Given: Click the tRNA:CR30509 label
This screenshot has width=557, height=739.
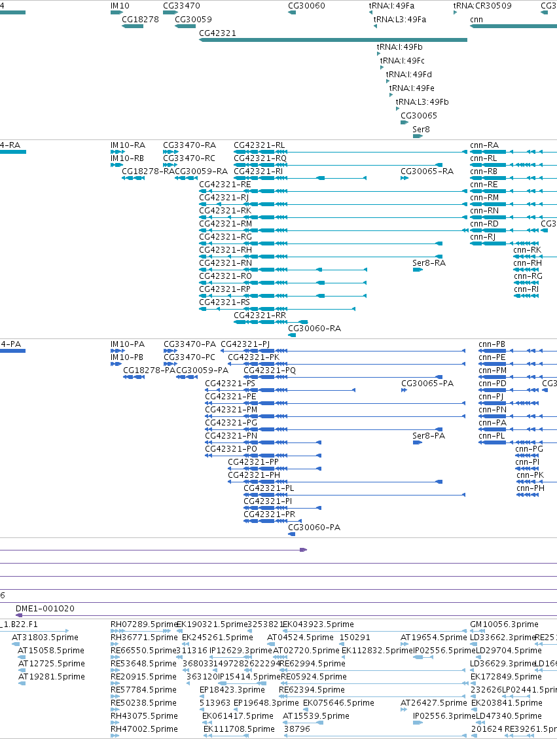Looking at the screenshot, I should coord(482,6).
